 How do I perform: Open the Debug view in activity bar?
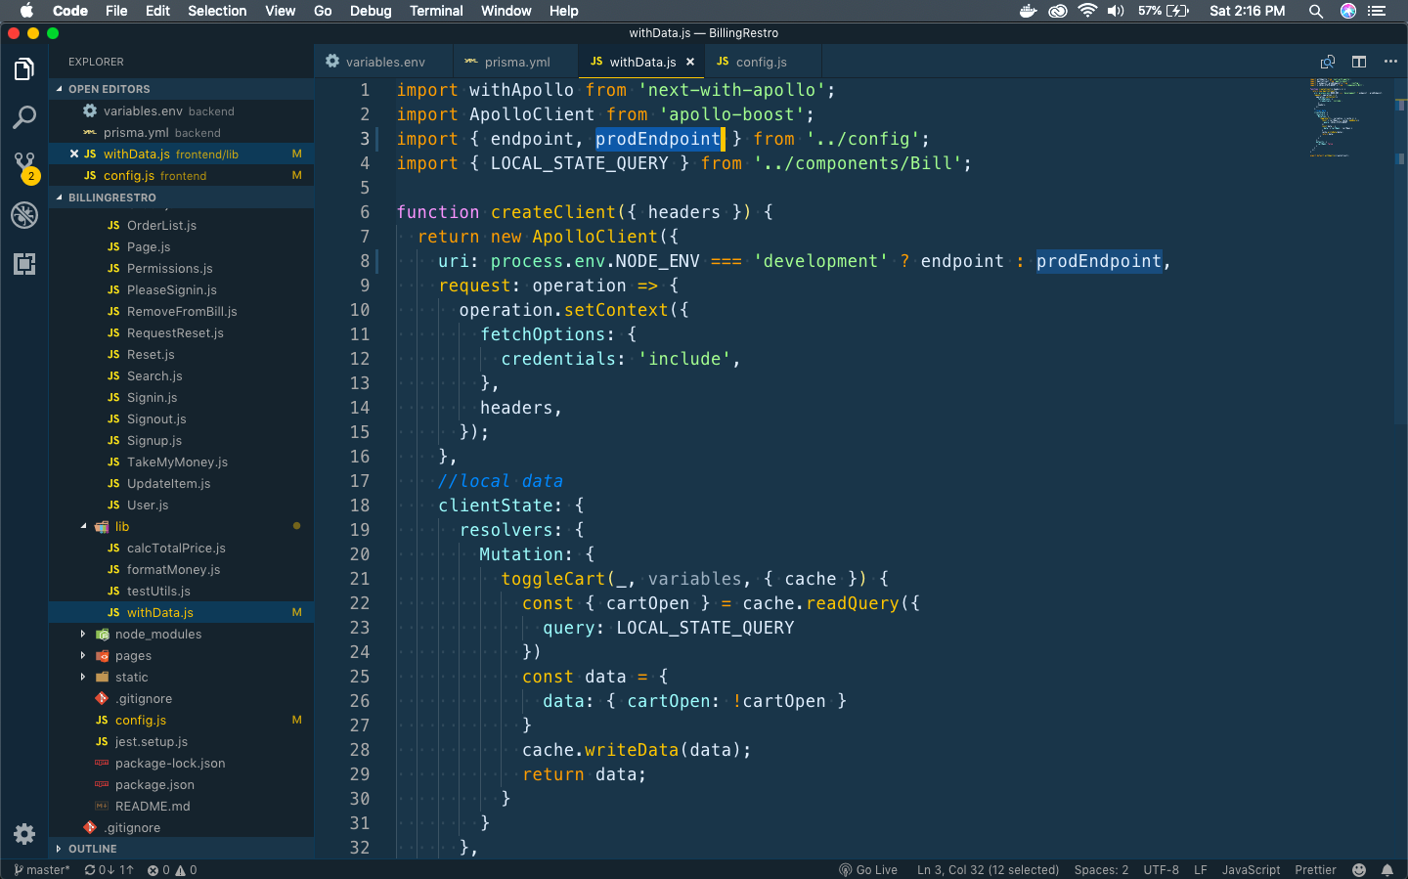(x=24, y=214)
